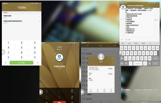Tap the delete icon right of the call button
Screen dimensions: 161x103
(x=38, y=63)
